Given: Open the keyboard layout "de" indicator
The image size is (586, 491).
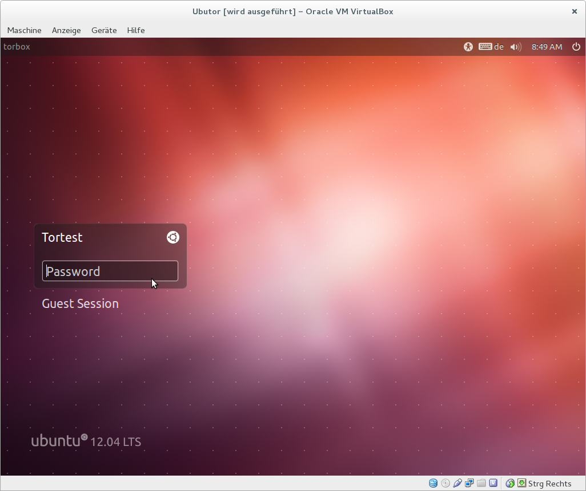Looking at the screenshot, I should (491, 47).
